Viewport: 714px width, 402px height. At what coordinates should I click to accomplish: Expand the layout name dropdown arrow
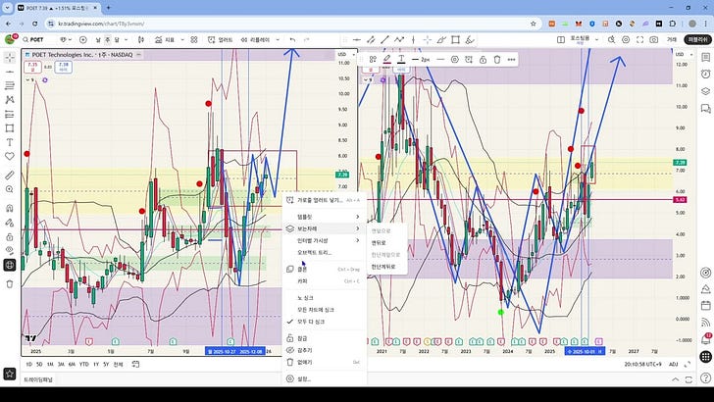(597, 40)
